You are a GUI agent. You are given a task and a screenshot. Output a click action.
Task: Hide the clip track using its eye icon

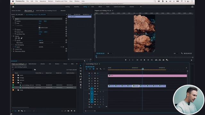point(98,86)
